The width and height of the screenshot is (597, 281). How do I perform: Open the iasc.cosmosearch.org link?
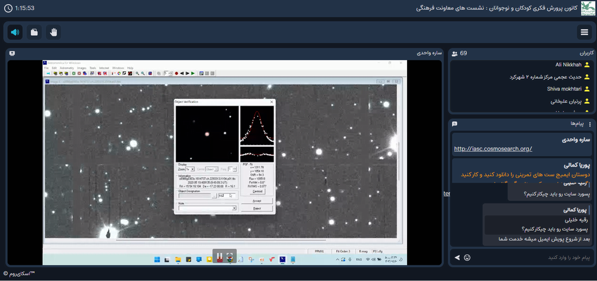493,149
